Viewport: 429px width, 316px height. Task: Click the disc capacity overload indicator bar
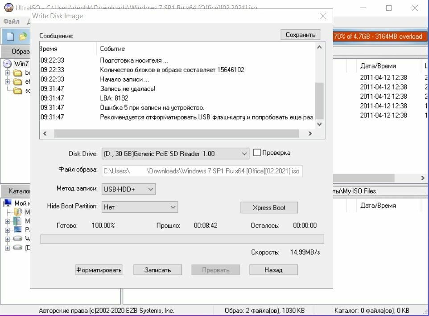point(380,36)
